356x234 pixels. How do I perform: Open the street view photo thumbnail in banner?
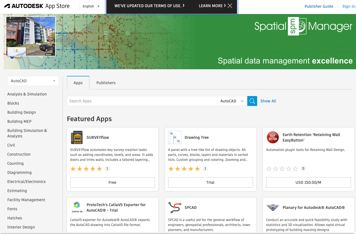pos(31,36)
